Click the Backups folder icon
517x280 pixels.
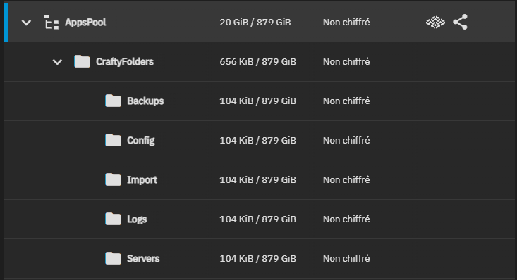[113, 101]
